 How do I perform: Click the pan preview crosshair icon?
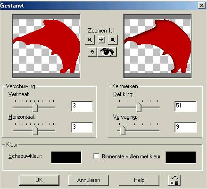point(101,40)
